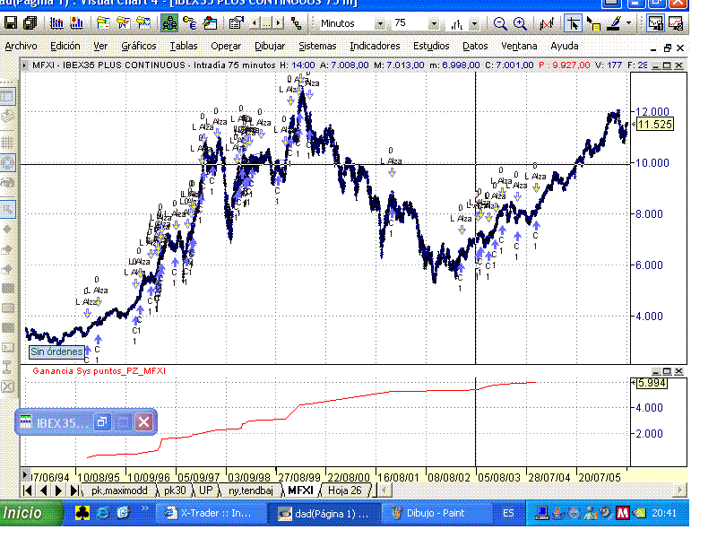Restore the minimized IBEX35 window
717x538 pixels.
coord(102,421)
